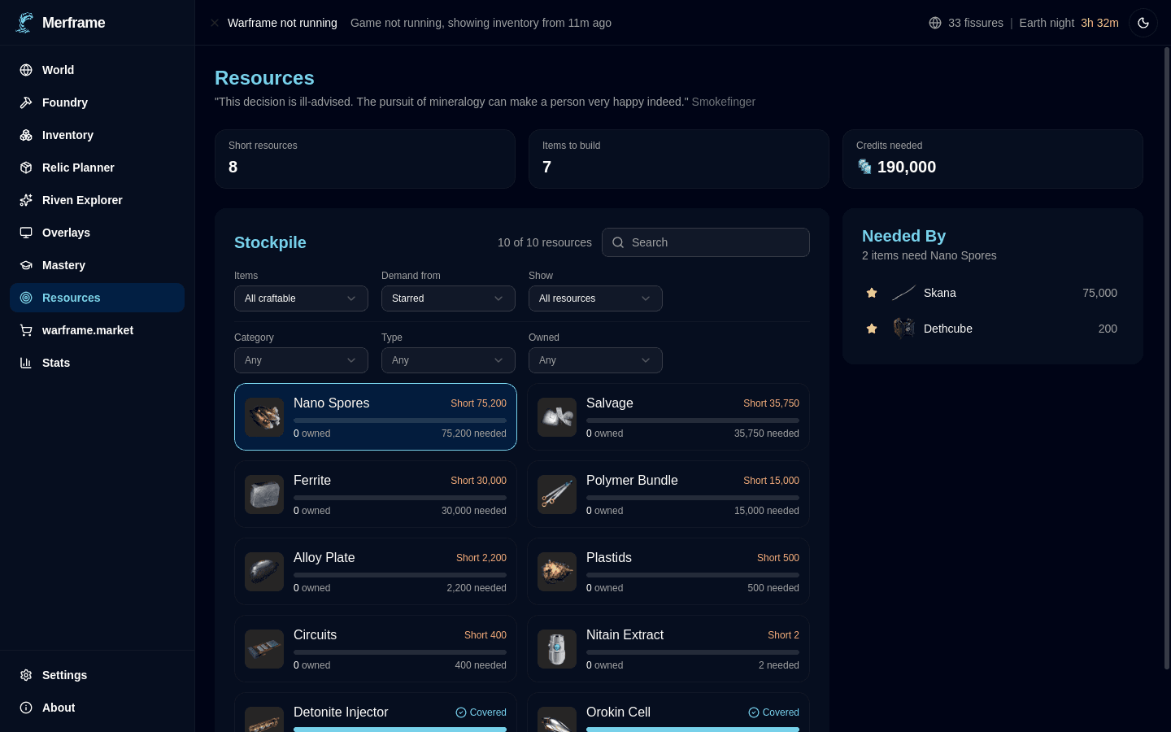Click the Detonite Injector "Covered" badge

481,712
